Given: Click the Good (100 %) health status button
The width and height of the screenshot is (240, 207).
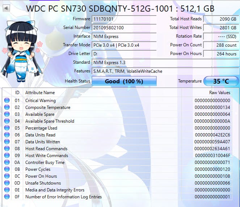Looking at the screenshot, I should point(124,81).
